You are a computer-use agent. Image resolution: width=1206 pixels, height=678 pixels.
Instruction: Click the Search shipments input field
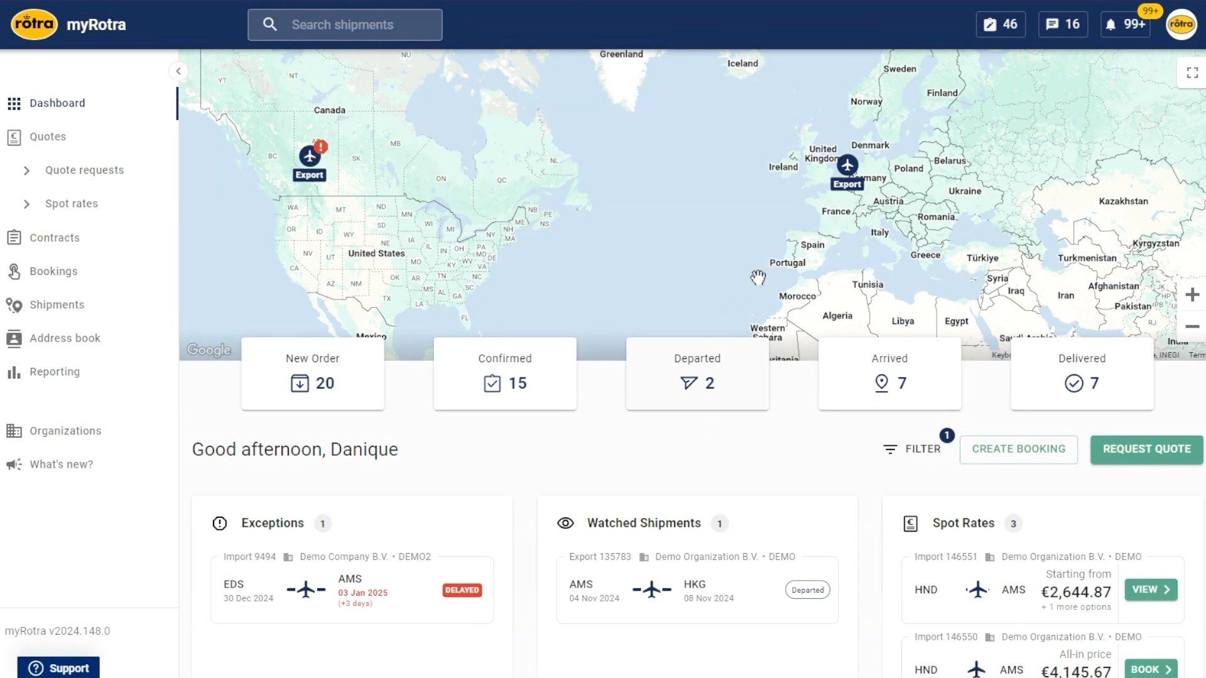[344, 24]
